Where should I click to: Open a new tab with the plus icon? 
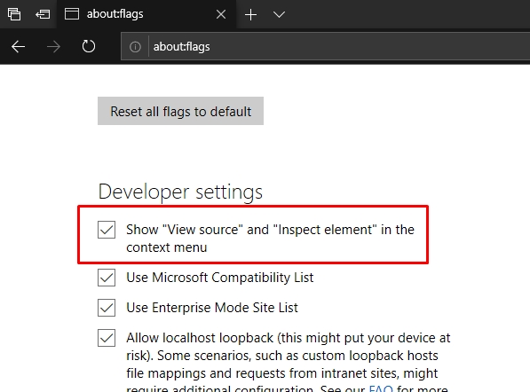point(251,14)
